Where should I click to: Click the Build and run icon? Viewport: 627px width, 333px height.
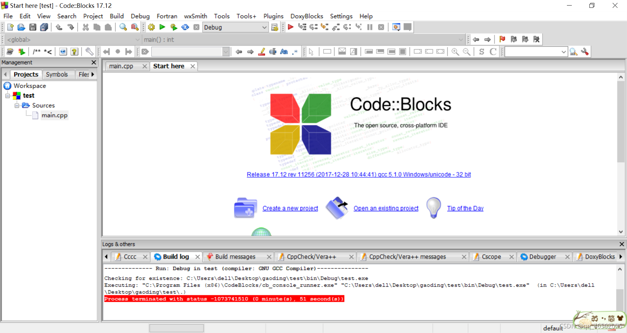pyautogui.click(x=174, y=27)
